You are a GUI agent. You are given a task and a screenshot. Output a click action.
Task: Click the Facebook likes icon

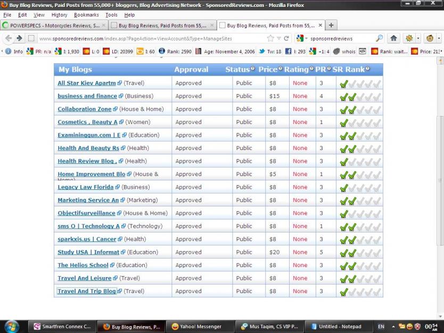tap(288, 51)
